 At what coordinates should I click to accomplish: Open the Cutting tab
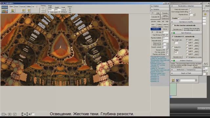(x=159, y=25)
